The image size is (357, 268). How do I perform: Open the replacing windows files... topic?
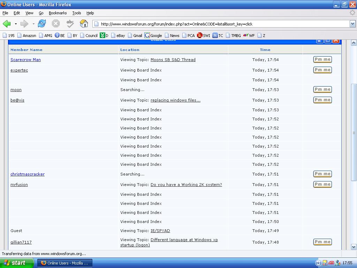[x=176, y=100]
